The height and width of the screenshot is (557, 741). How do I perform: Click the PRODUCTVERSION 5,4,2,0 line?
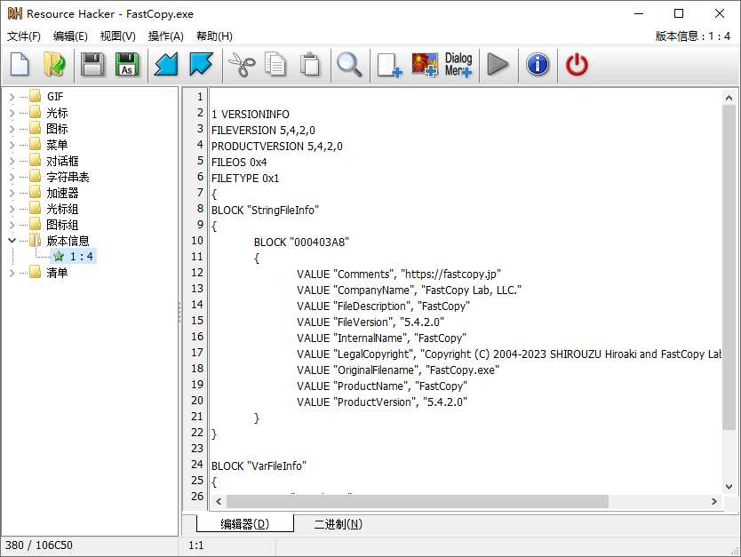(x=277, y=147)
